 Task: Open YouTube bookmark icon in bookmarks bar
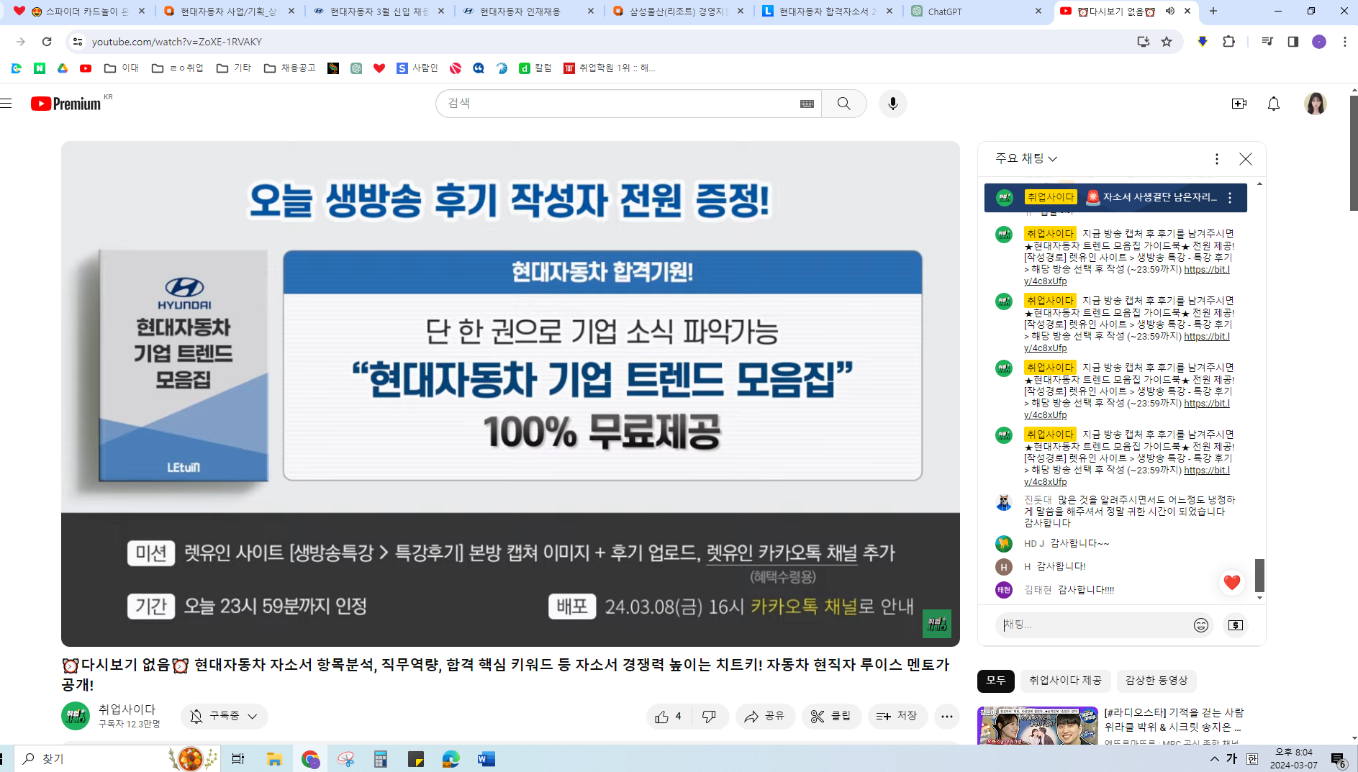pos(86,68)
